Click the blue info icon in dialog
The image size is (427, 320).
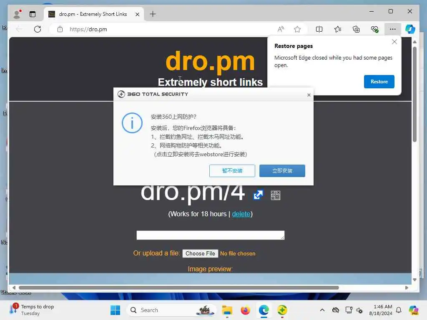pos(132,123)
